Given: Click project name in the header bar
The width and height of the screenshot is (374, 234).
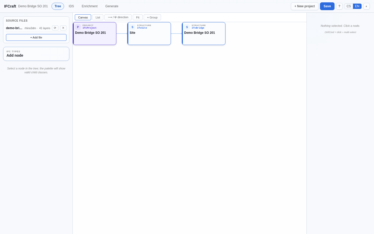Looking at the screenshot, I should 33,6.
